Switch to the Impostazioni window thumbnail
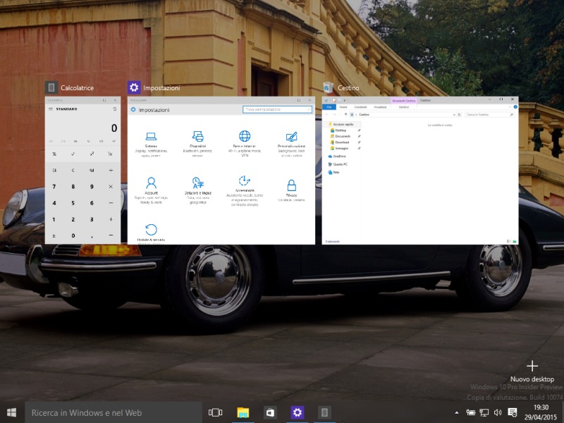Screen dimensions: 564x423 tap(221, 171)
